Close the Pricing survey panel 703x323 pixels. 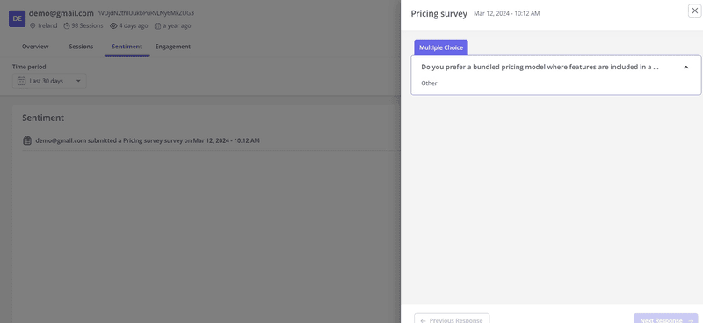[x=694, y=11]
